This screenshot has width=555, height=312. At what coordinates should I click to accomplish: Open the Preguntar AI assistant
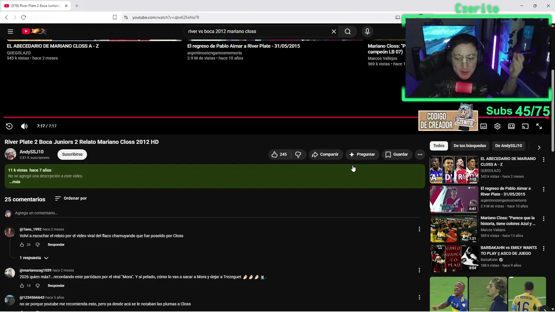[x=362, y=154]
